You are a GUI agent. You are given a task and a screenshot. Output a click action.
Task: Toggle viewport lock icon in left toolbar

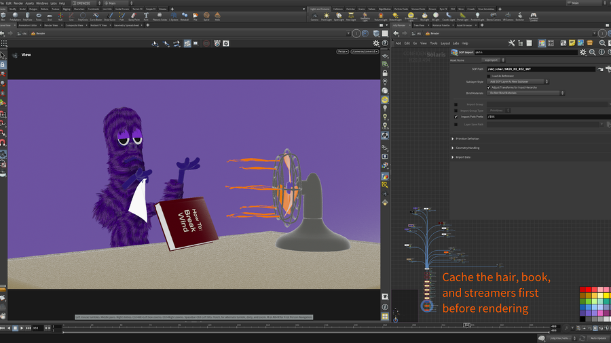point(3,64)
